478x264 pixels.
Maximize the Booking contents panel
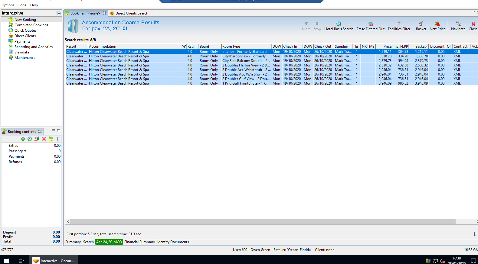point(59,131)
